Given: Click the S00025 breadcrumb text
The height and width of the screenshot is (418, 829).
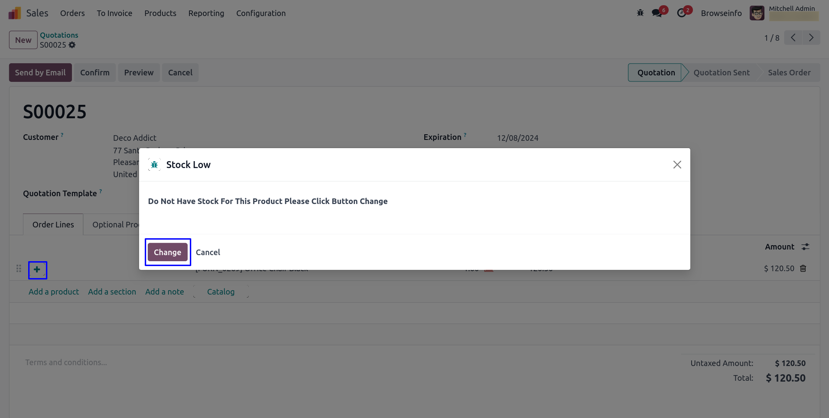Looking at the screenshot, I should 53,45.
